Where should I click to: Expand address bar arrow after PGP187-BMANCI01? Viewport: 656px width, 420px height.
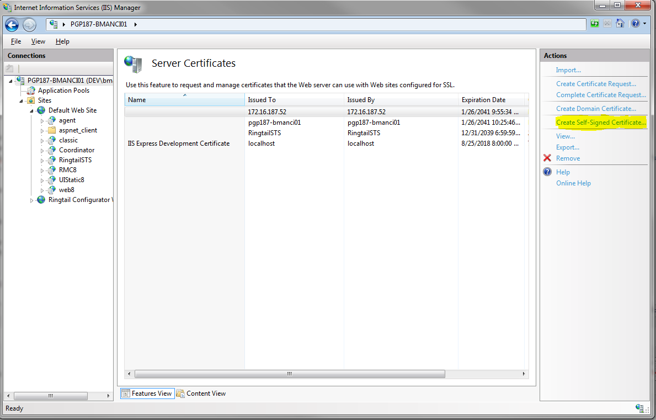click(x=136, y=24)
